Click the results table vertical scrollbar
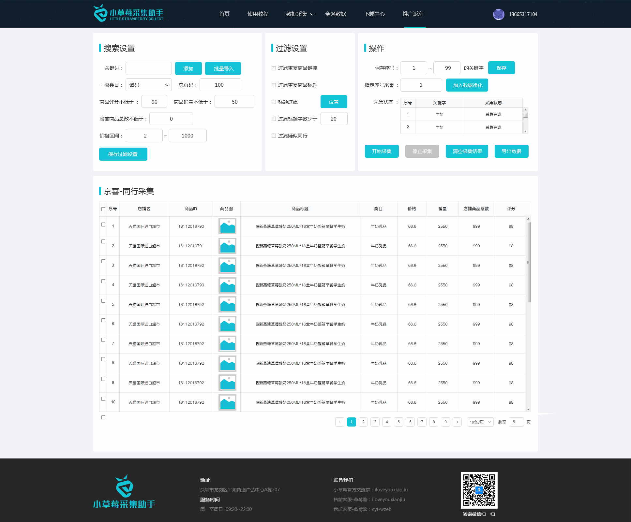631x522 pixels. [x=528, y=262]
